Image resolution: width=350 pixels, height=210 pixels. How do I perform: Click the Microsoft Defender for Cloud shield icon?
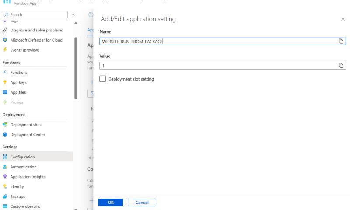click(x=5, y=40)
